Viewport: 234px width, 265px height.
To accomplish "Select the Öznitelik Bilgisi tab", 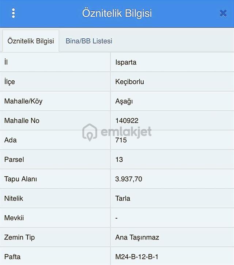I will (31, 41).
